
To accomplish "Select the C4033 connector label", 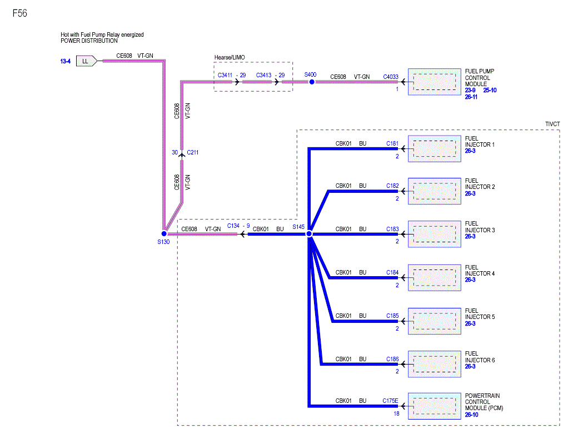I will (x=390, y=77).
